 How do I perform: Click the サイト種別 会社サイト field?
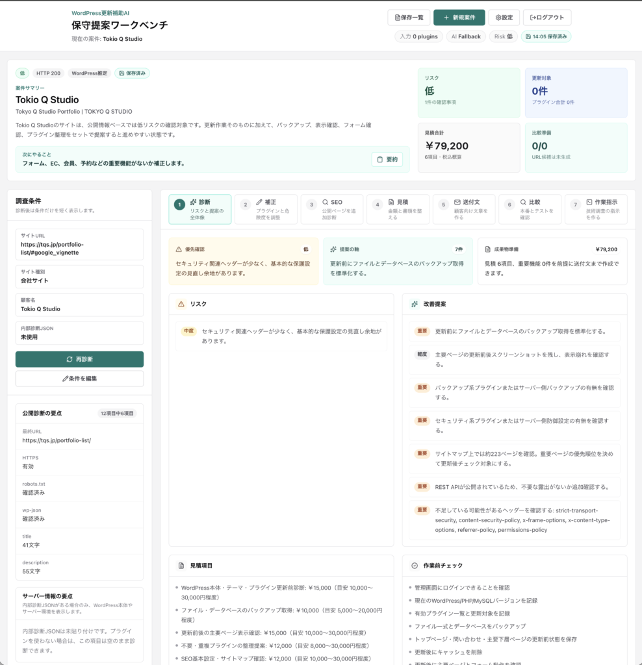tap(80, 277)
